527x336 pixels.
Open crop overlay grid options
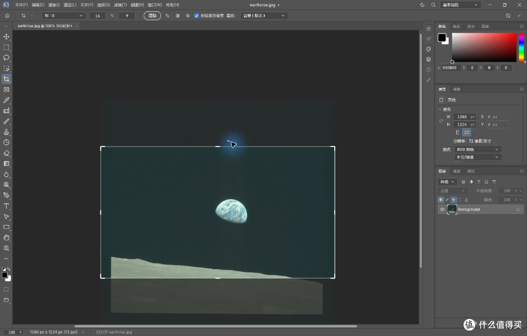coord(178,16)
